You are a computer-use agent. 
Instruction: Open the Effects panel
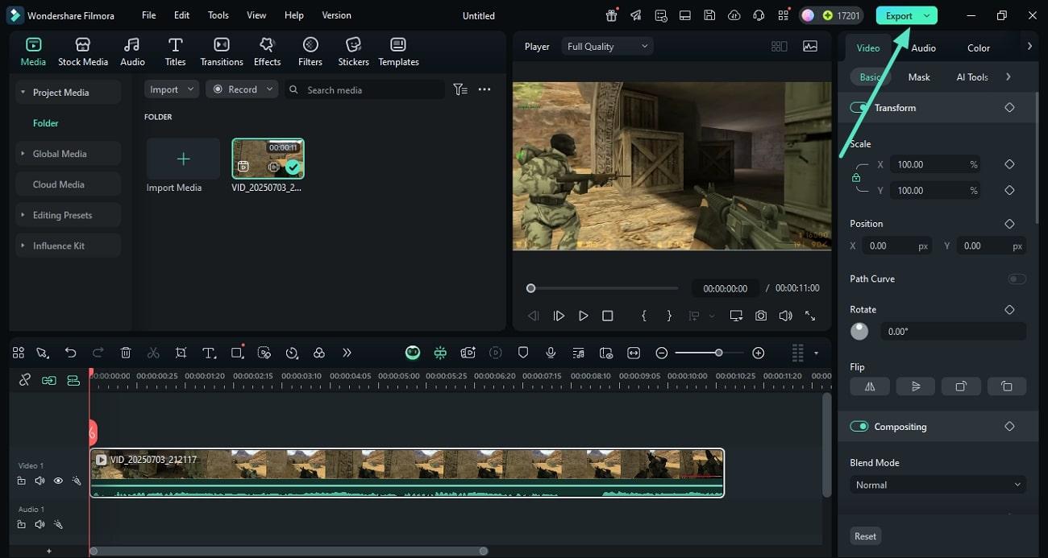click(267, 52)
